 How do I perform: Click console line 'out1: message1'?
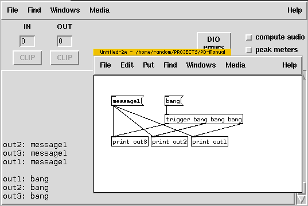[35, 162]
